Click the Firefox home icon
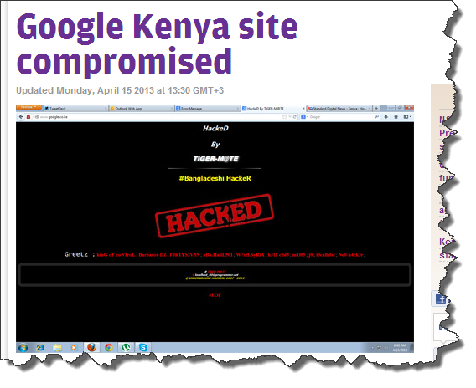Viewport: 476px width, 388px height. coord(396,116)
